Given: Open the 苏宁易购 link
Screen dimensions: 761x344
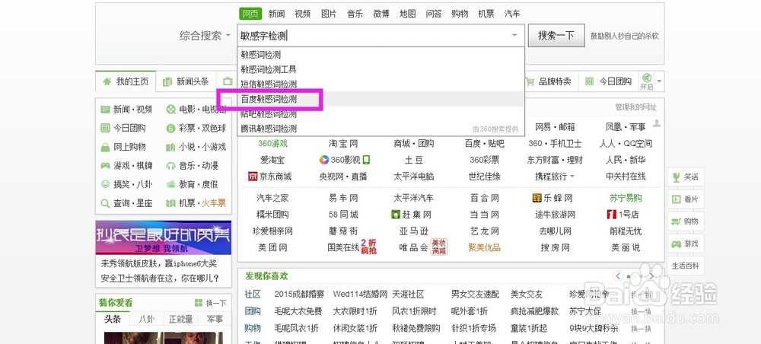Looking at the screenshot, I should [x=626, y=198].
